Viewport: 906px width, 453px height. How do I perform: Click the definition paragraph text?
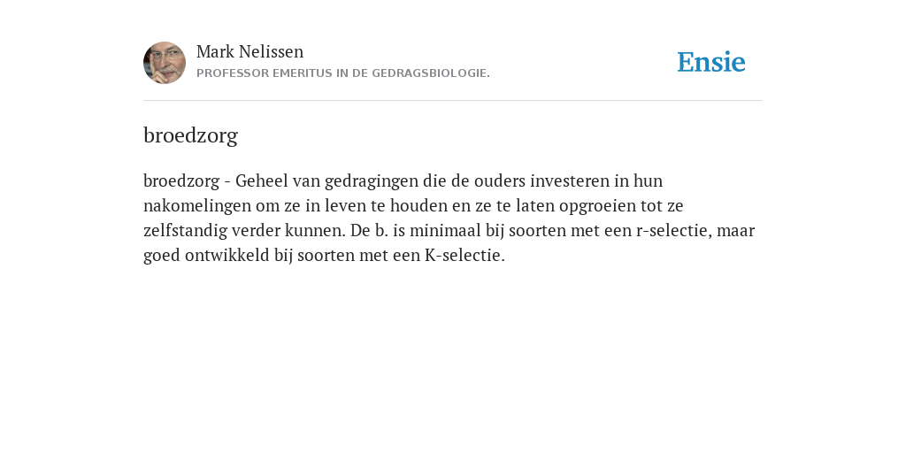pyautogui.click(x=449, y=218)
